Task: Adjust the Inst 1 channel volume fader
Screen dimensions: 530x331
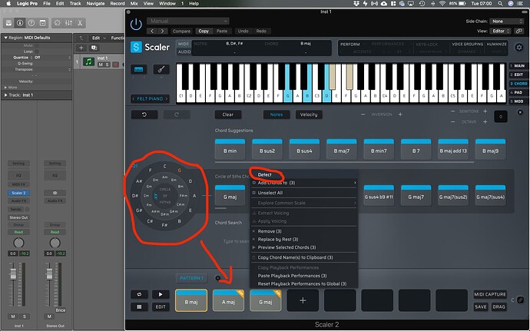Action: [13, 273]
